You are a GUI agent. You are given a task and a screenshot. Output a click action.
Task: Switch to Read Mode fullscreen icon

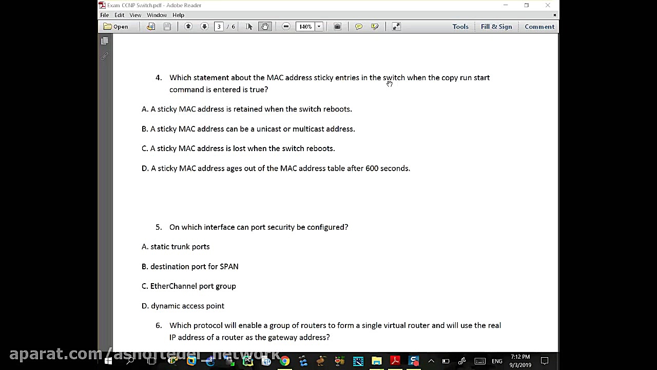click(396, 27)
